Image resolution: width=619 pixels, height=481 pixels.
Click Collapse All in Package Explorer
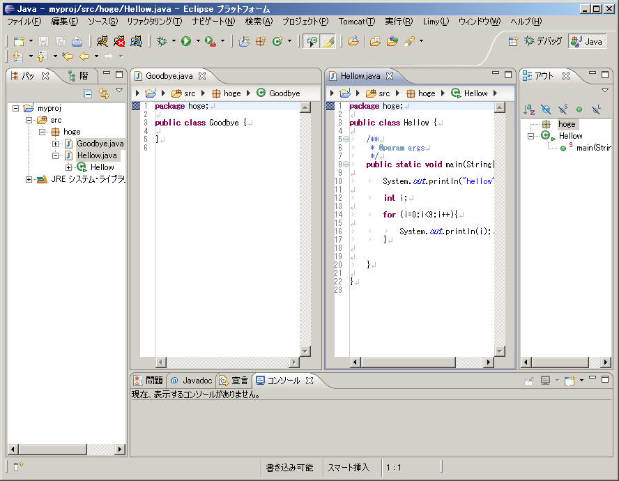(x=88, y=93)
